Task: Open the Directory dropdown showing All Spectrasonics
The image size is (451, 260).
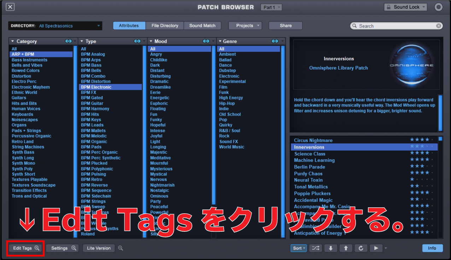Action: point(55,26)
